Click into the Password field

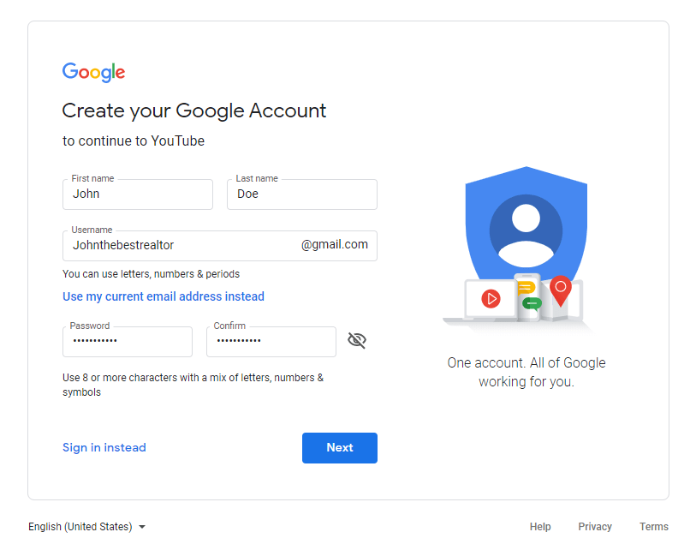tap(127, 341)
